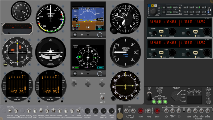Adjust the RADIO lighting dimmer knob

click(96, 111)
